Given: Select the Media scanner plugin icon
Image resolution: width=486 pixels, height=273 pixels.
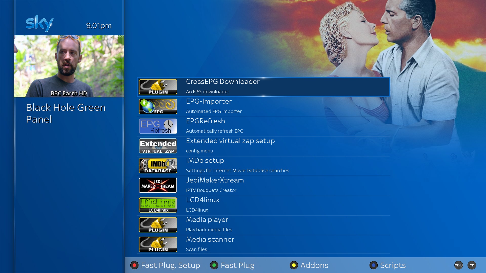Looking at the screenshot, I should (x=158, y=244).
